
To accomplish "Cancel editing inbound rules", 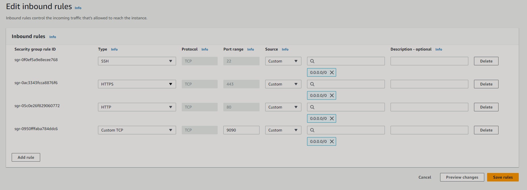I will [424, 177].
